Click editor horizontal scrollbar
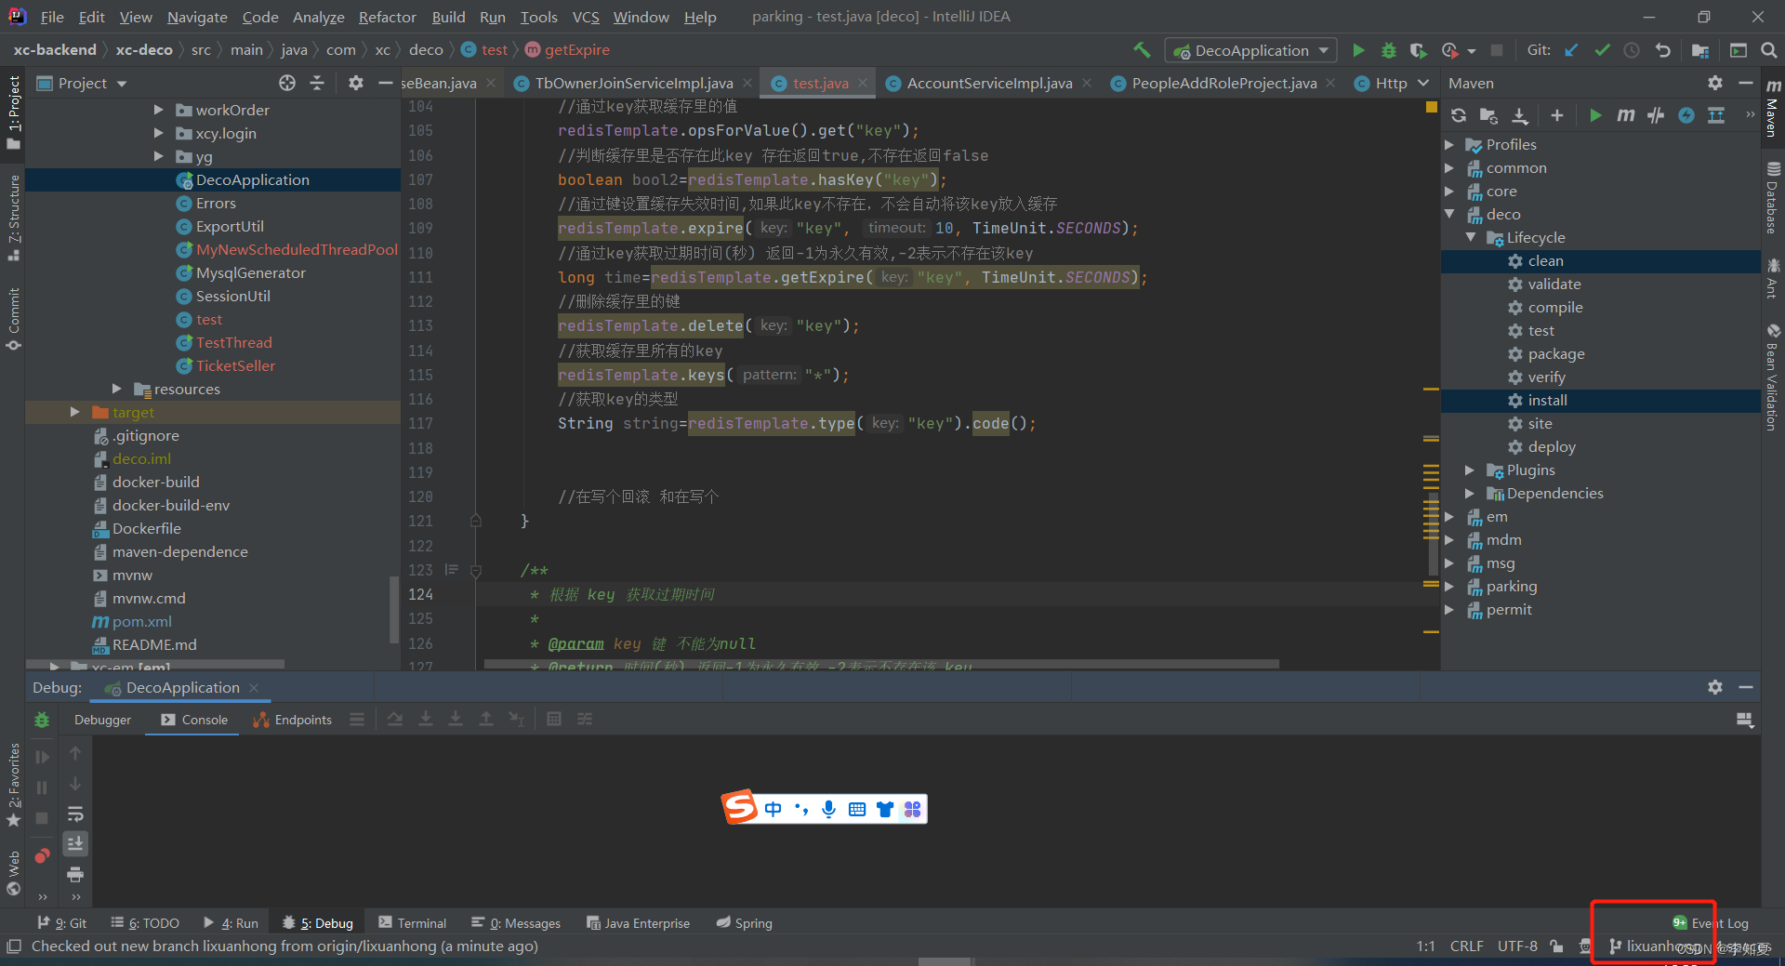This screenshot has height=966, width=1785. point(881,664)
